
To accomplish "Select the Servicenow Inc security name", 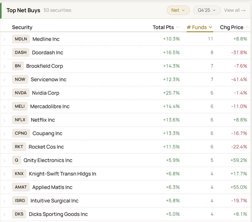I will click(x=49, y=80).
